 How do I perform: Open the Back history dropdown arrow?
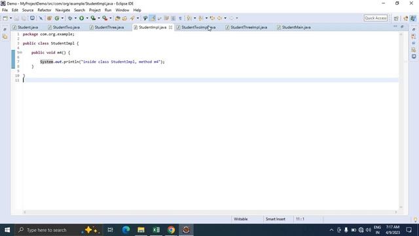tap(225, 18)
